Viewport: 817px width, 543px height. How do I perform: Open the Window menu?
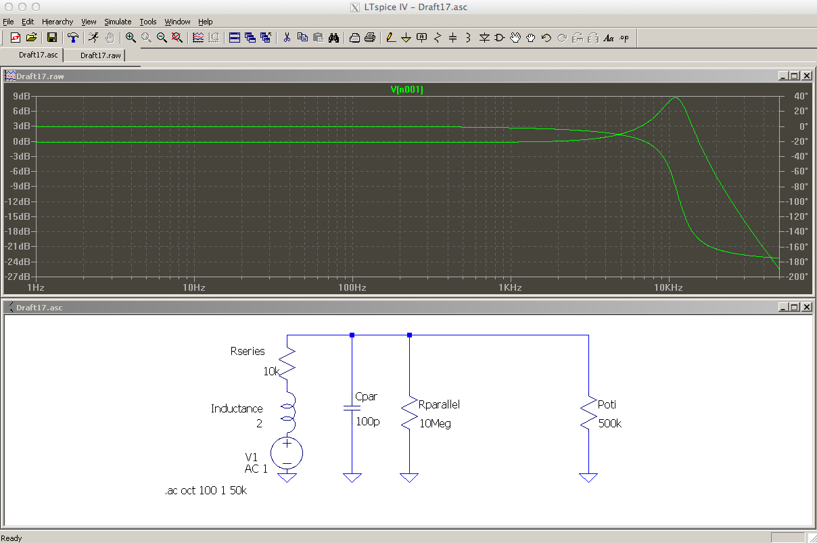pyautogui.click(x=178, y=22)
